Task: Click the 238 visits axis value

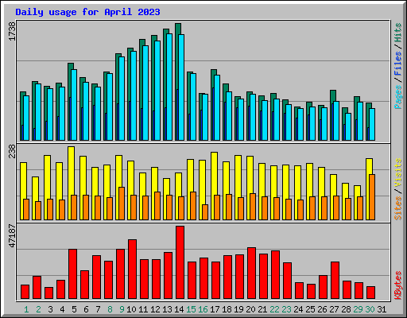Action: click(12, 151)
